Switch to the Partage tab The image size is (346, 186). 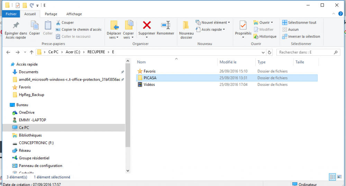coord(51,14)
